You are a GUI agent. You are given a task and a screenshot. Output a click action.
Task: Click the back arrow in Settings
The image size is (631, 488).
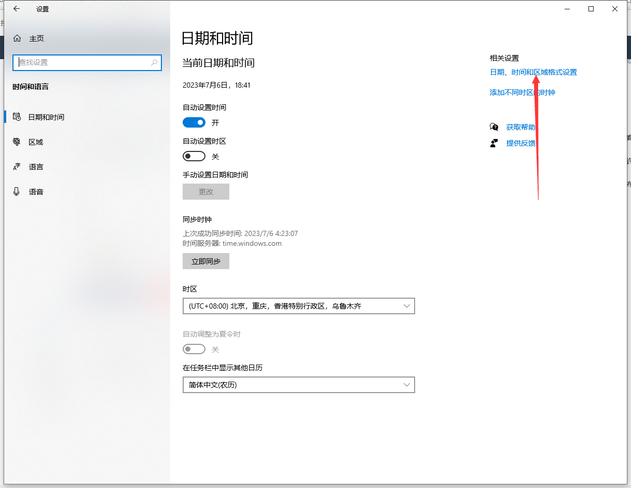pyautogui.click(x=17, y=9)
